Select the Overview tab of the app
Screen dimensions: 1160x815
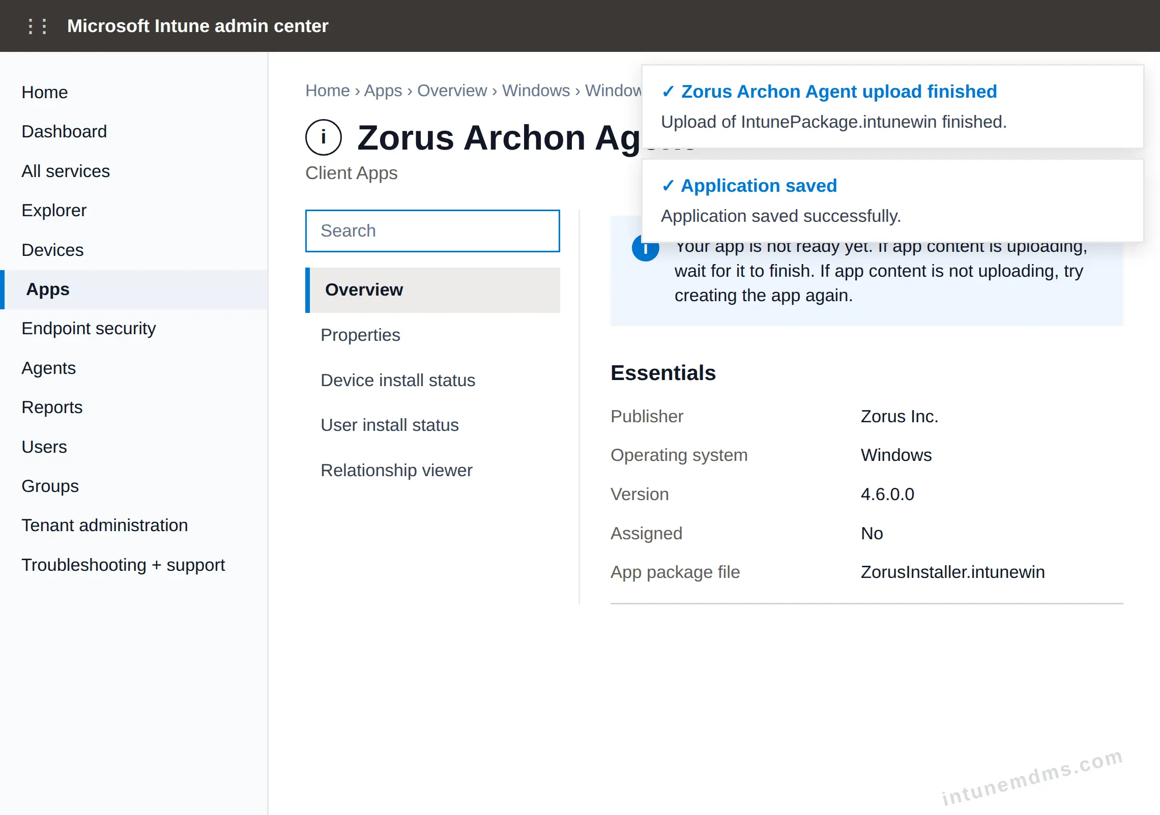432,290
